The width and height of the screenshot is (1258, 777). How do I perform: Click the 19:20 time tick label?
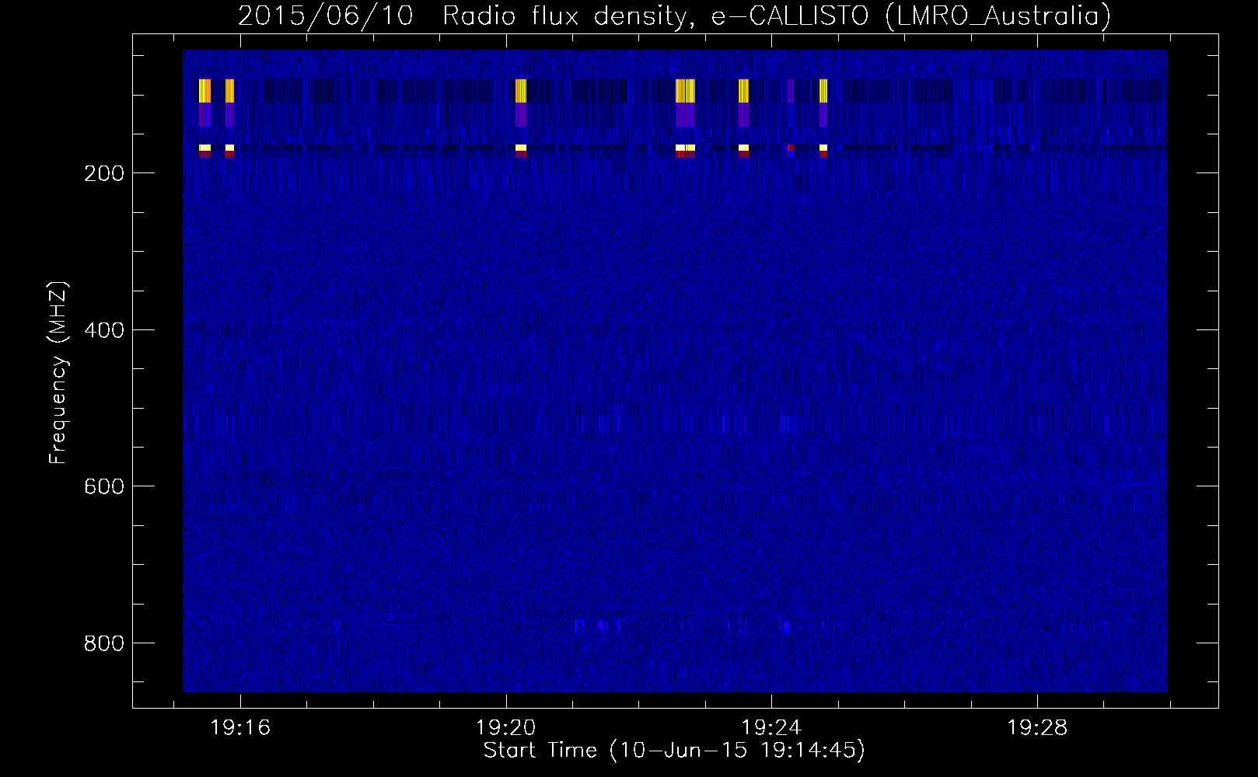(x=506, y=727)
